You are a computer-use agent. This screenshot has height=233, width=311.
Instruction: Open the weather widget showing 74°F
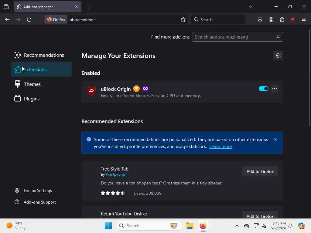(16, 226)
